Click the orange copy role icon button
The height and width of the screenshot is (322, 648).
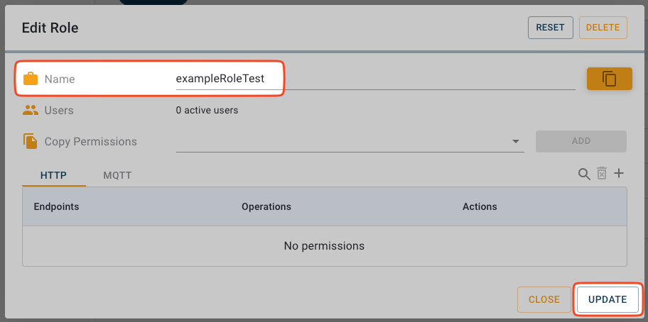(x=609, y=79)
